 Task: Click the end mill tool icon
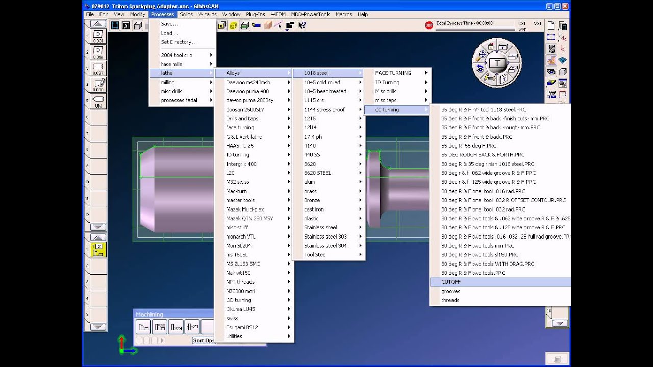click(x=551, y=48)
